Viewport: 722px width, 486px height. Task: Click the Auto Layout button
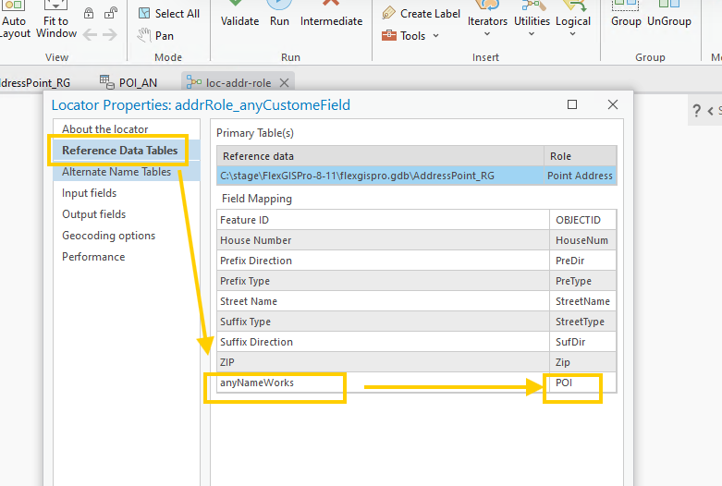[14, 20]
